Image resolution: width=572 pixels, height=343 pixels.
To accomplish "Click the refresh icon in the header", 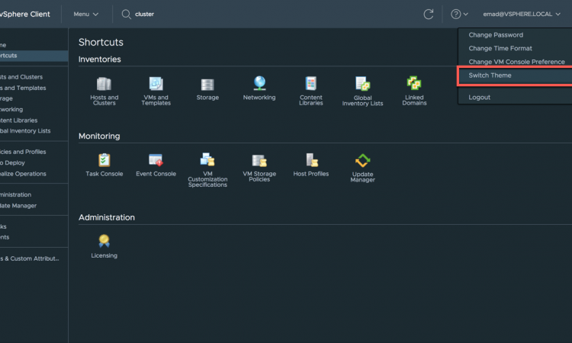I will [x=429, y=14].
